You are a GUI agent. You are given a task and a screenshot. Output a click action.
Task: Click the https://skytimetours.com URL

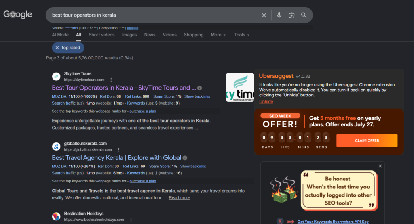(x=84, y=80)
